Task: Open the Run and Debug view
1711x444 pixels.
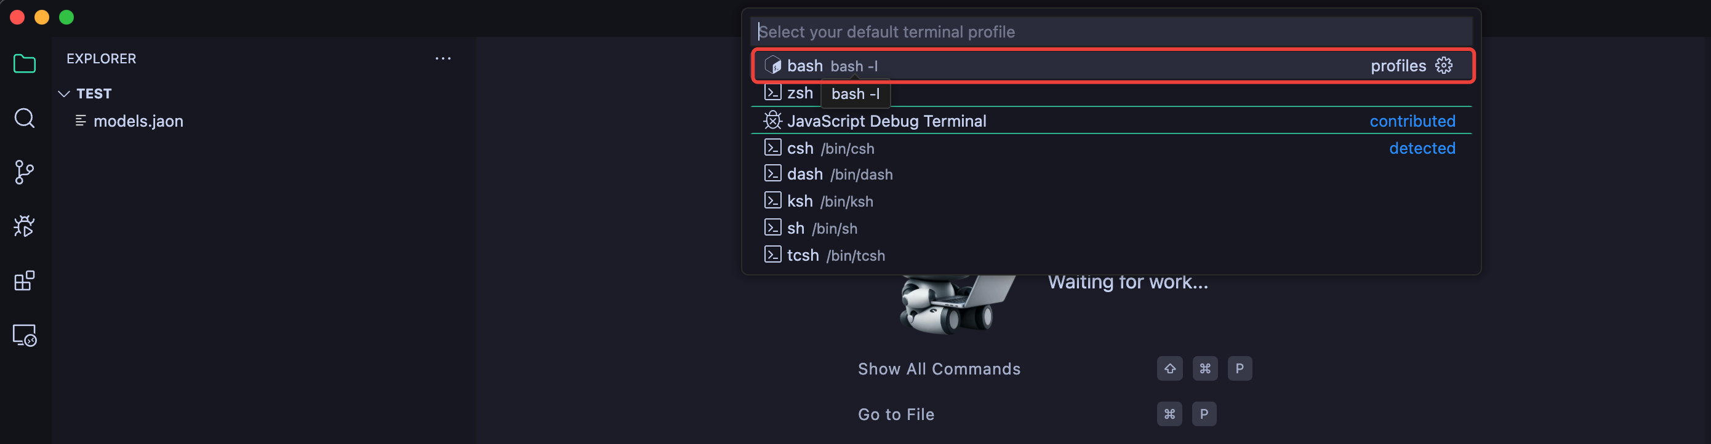Action: coord(25,227)
